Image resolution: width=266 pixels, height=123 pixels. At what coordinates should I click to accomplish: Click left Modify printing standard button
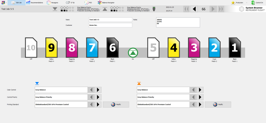116,105
